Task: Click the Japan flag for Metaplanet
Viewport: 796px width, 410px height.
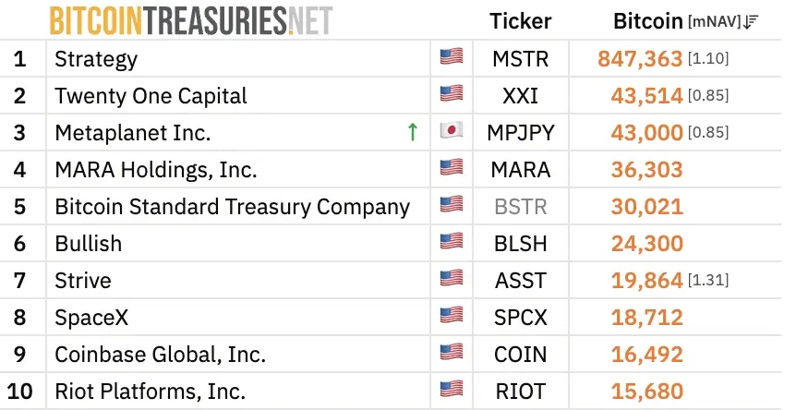Action: 452,131
